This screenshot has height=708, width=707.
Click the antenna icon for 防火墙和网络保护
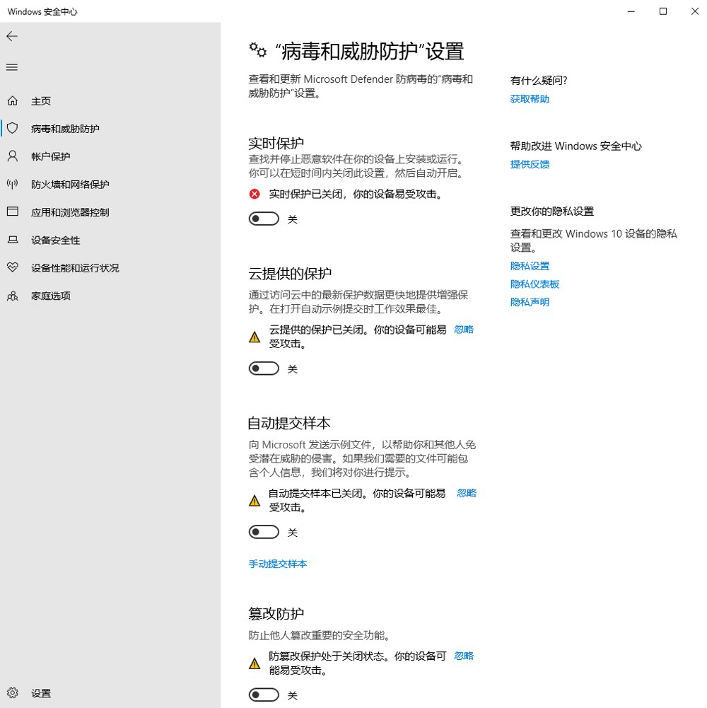point(13,184)
